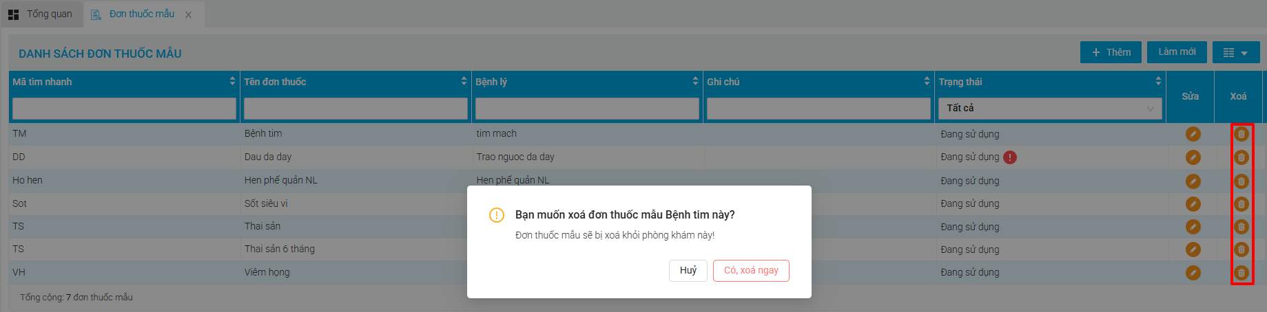Click edit pencil icon for Hen phế quản NL row
The height and width of the screenshot is (312, 1267).
coord(1193,181)
